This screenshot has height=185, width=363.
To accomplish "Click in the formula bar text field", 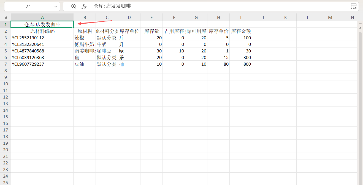I will [x=220, y=6].
